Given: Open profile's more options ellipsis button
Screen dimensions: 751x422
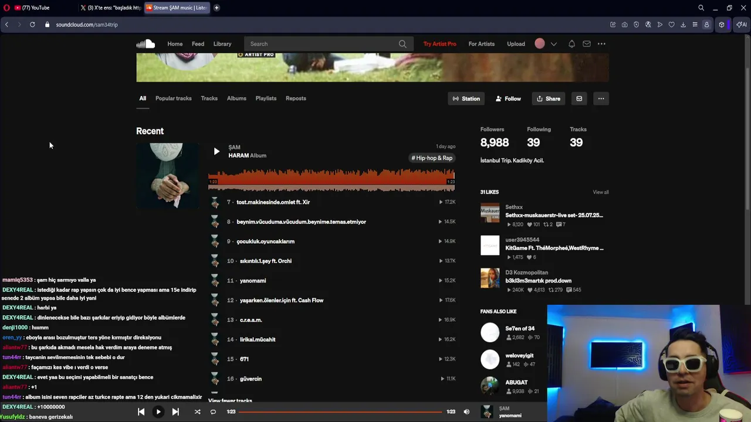Looking at the screenshot, I should 601,98.
